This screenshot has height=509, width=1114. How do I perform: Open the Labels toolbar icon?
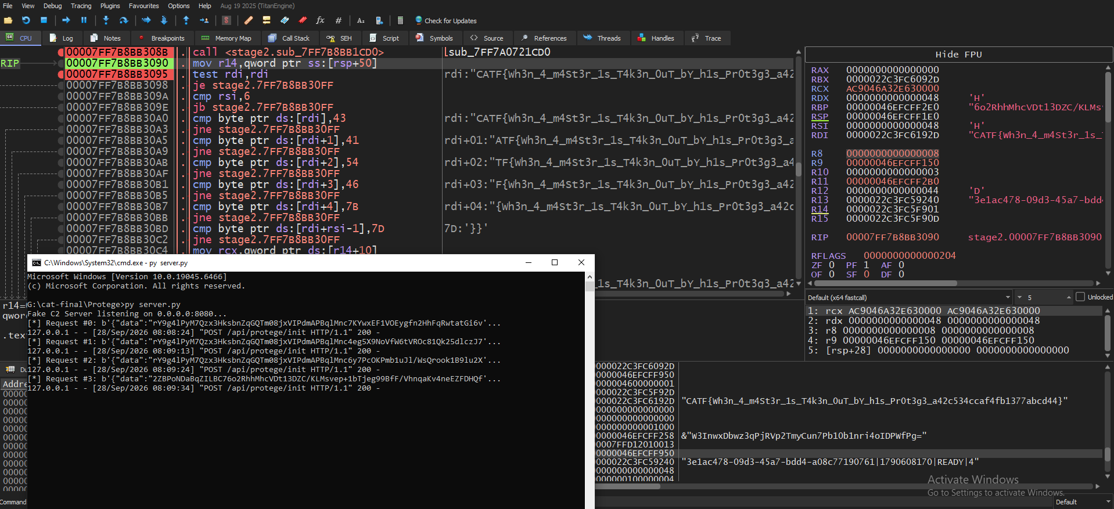[x=285, y=20]
